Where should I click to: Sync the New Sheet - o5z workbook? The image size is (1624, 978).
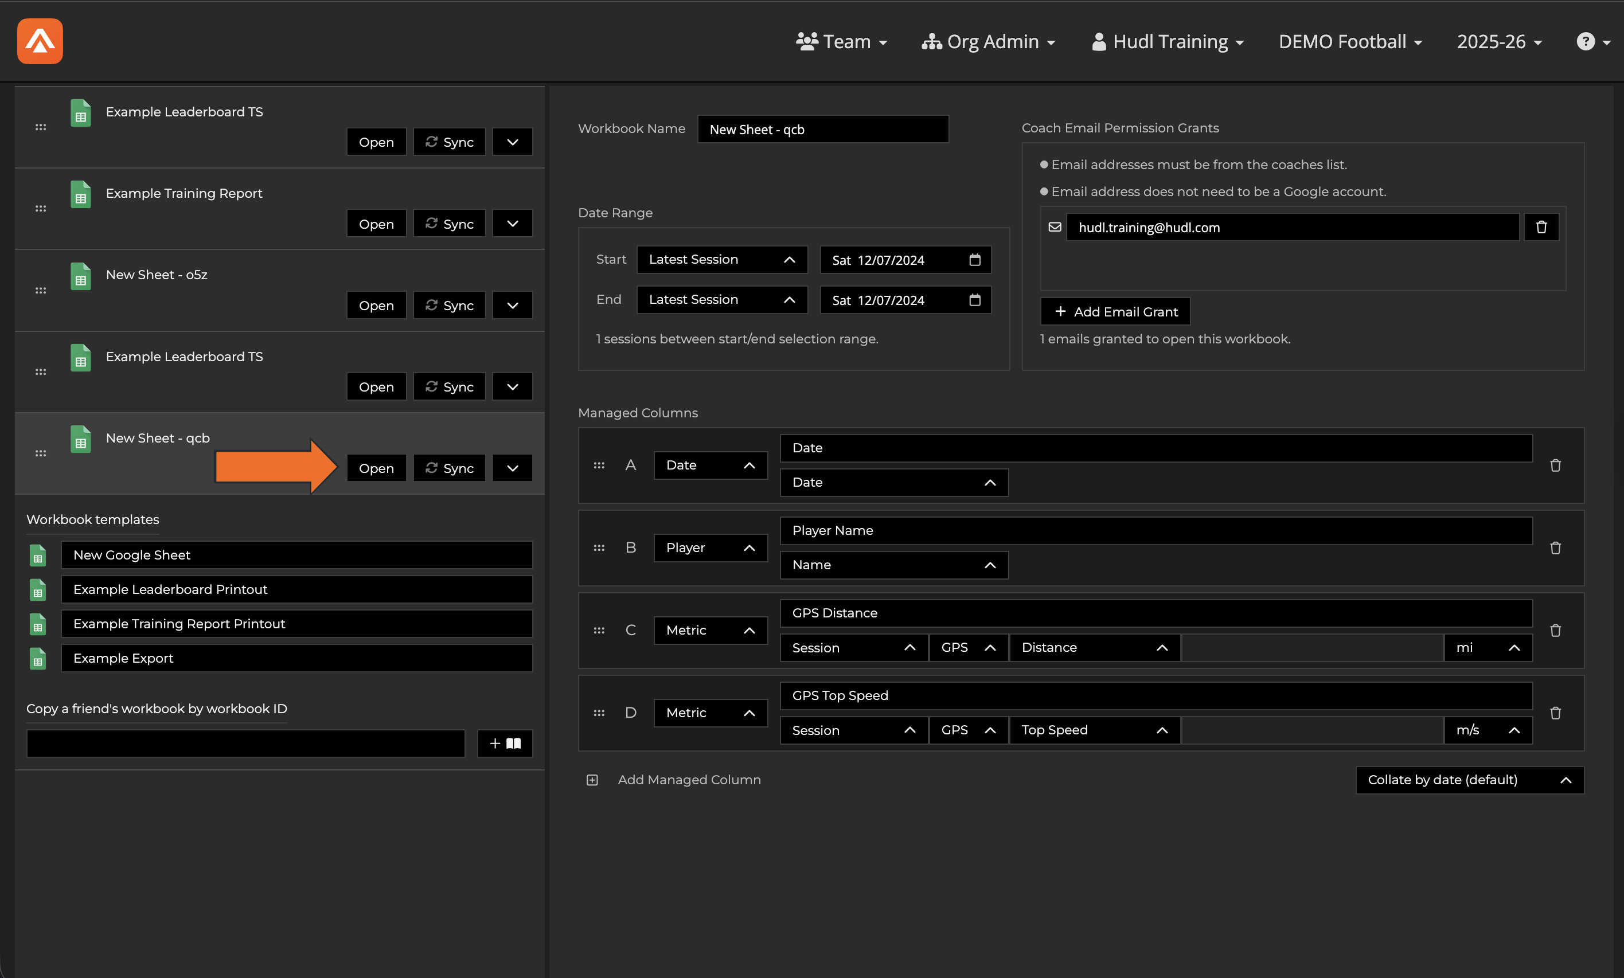pos(449,305)
